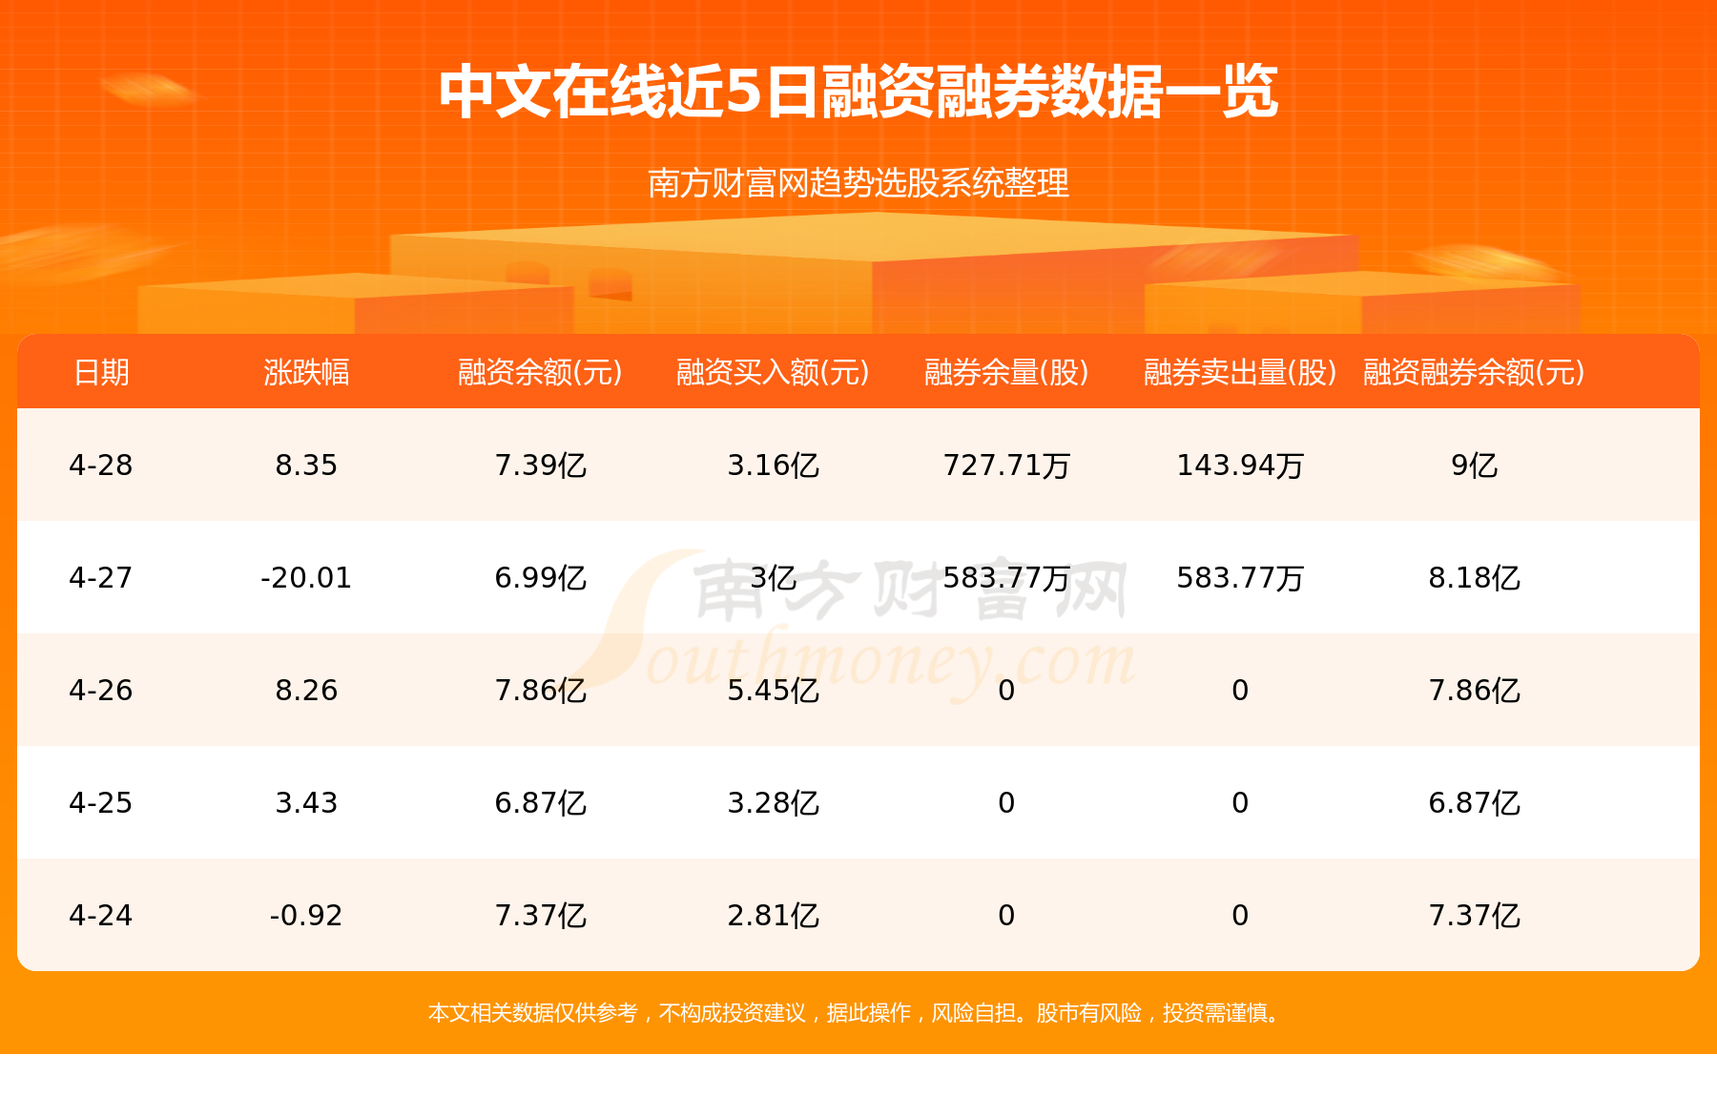Image resolution: width=1717 pixels, height=1097 pixels.
Task: Click the 7.39亿 financing balance
Action: 540,465
